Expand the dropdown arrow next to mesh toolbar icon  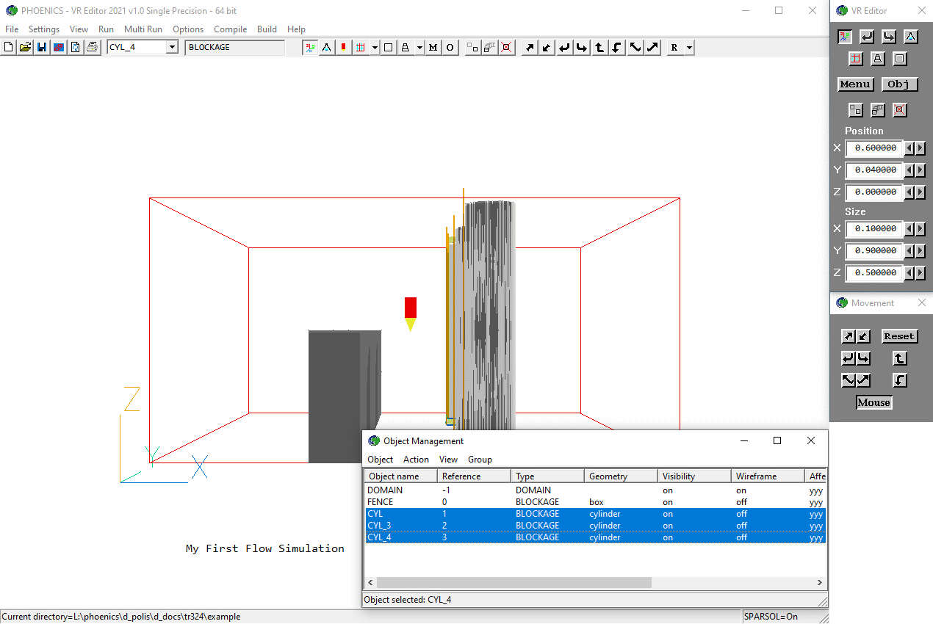(x=375, y=48)
